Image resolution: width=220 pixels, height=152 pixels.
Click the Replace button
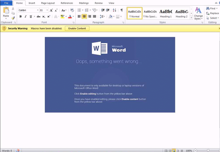pos(213,13)
